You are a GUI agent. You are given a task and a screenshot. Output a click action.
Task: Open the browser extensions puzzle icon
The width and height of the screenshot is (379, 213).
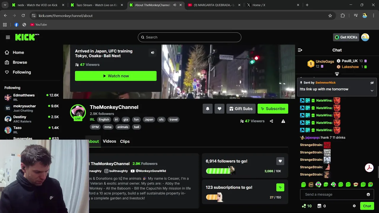[343, 16]
